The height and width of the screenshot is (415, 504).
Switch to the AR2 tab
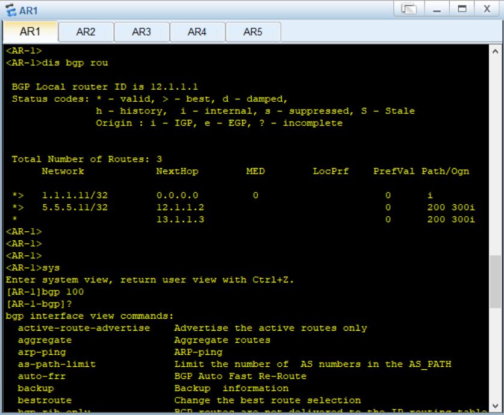coord(86,32)
